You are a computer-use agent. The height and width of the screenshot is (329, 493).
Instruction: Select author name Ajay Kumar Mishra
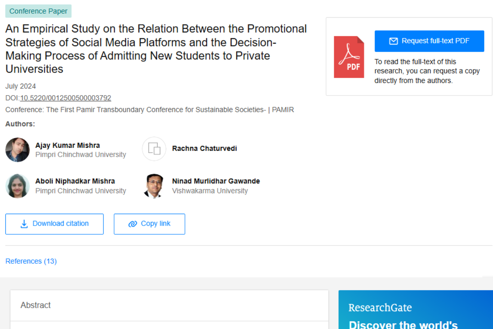68,145
